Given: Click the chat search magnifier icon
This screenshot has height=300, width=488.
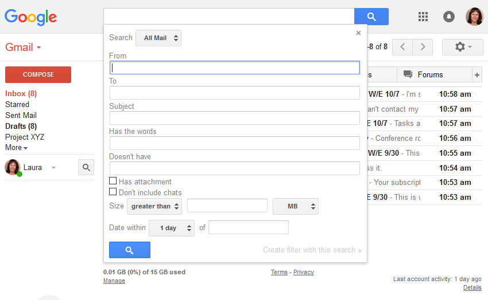Looking at the screenshot, I should click(x=86, y=167).
